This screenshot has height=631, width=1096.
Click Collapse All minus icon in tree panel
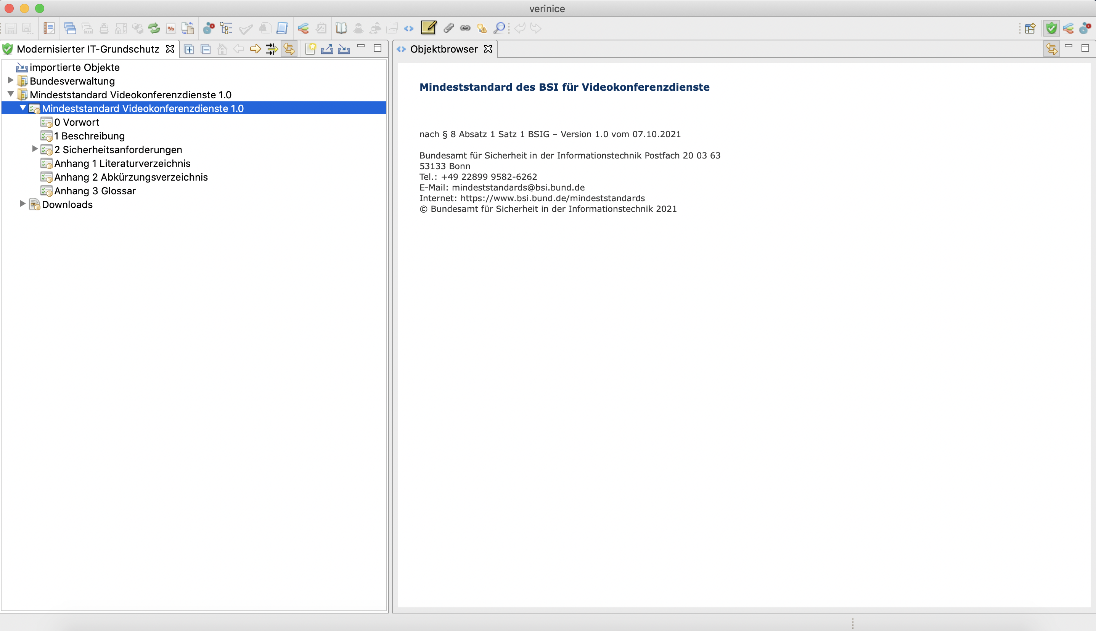(x=206, y=50)
